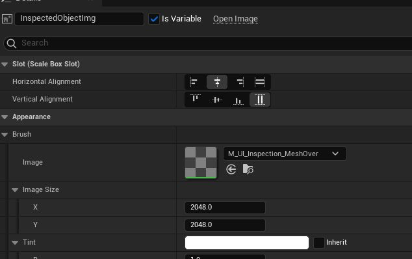Click the Horizontal Alignment label
Image resolution: width=412 pixels, height=259 pixels.
(47, 82)
